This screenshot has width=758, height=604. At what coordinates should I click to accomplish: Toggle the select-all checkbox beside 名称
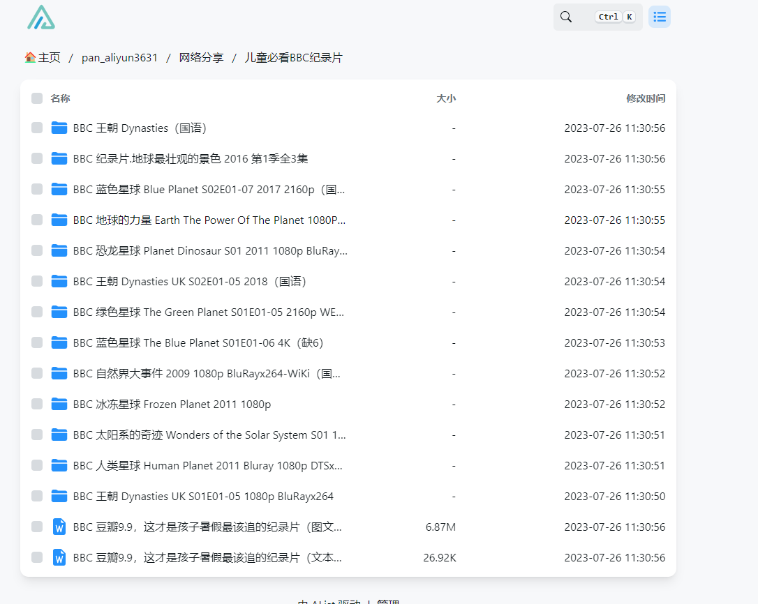pyautogui.click(x=37, y=99)
